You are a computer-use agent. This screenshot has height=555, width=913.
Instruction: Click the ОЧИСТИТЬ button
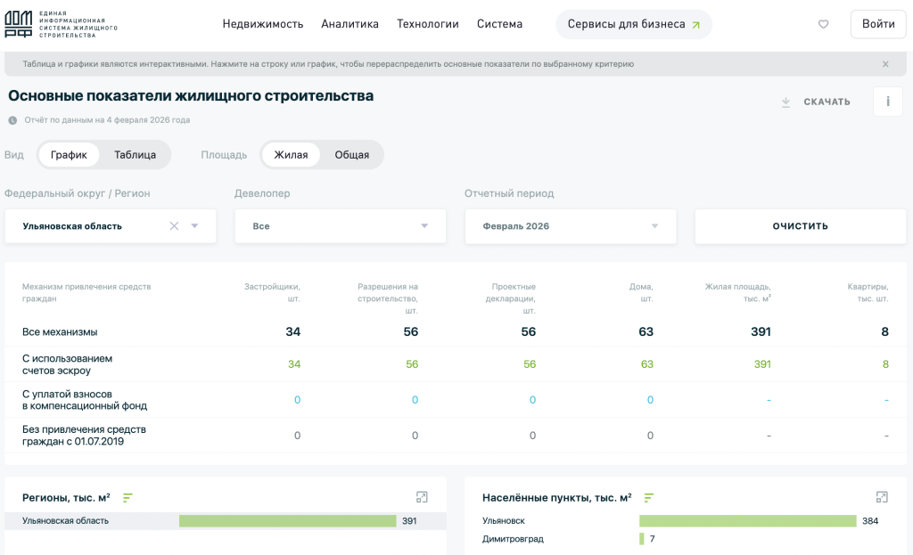tap(801, 225)
